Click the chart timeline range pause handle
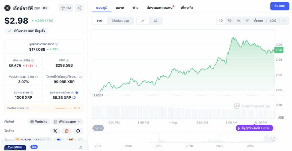The height and width of the screenshot is (151, 292). click(274, 138)
